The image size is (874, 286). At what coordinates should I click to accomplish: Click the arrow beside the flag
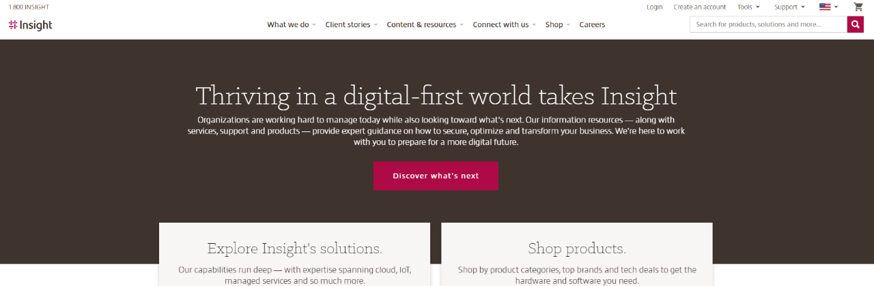(x=836, y=7)
